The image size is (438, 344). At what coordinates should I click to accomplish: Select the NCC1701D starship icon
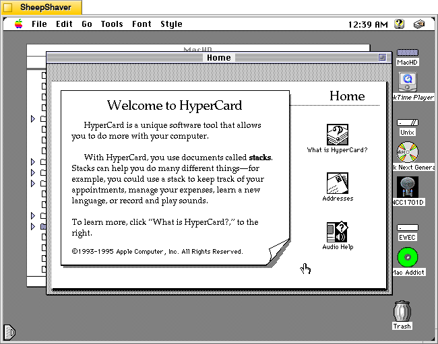coord(408,186)
